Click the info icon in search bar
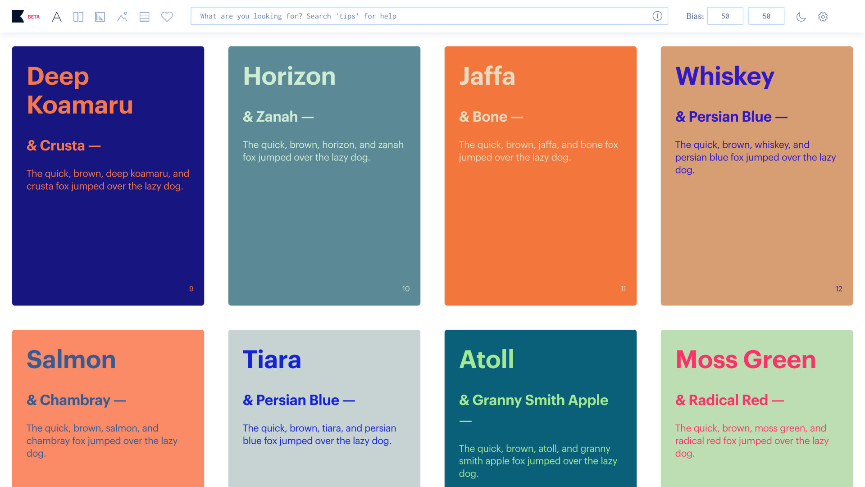This screenshot has width=865, height=487. pos(657,16)
